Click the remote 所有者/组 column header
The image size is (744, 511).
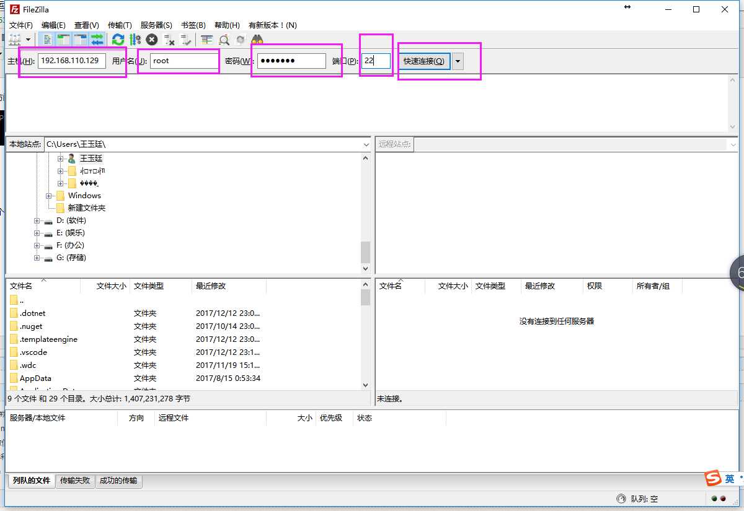pyautogui.click(x=657, y=286)
